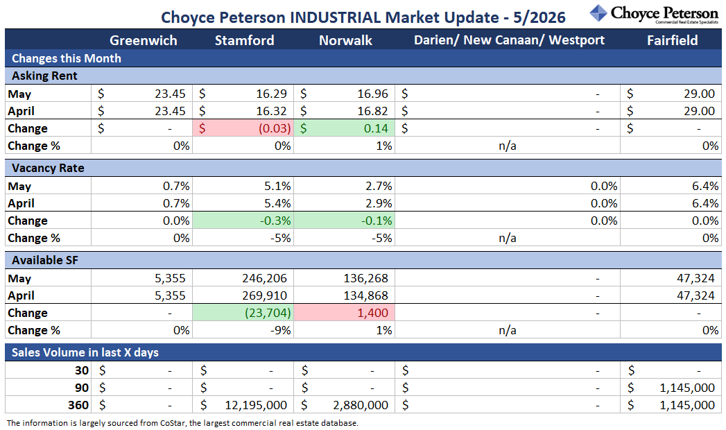Select the Norwalk column header

click(x=345, y=40)
